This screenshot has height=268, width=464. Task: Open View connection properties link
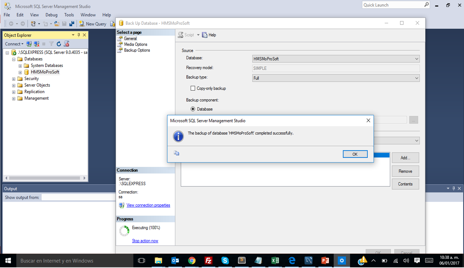click(148, 205)
